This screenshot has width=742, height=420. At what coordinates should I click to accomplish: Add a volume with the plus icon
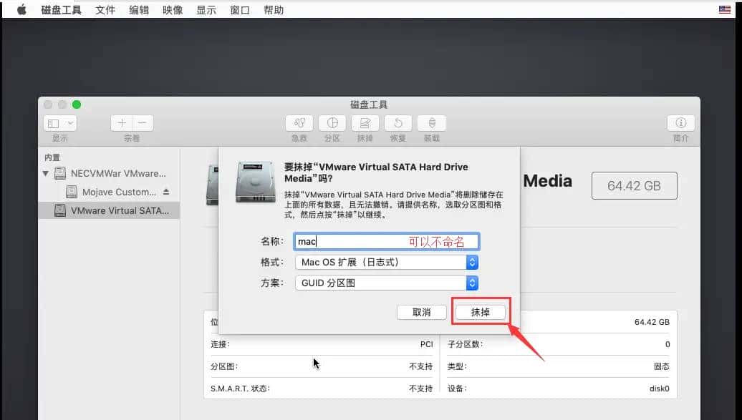(x=121, y=122)
